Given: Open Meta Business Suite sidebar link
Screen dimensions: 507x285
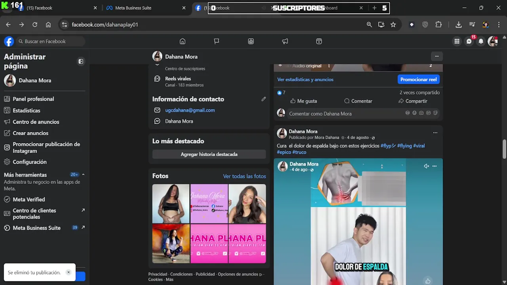Looking at the screenshot, I should point(44,228).
